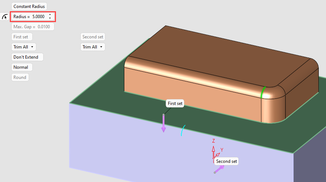326x182 pixels.
Task: Click the First set callout label in viewport
Action: 175,103
